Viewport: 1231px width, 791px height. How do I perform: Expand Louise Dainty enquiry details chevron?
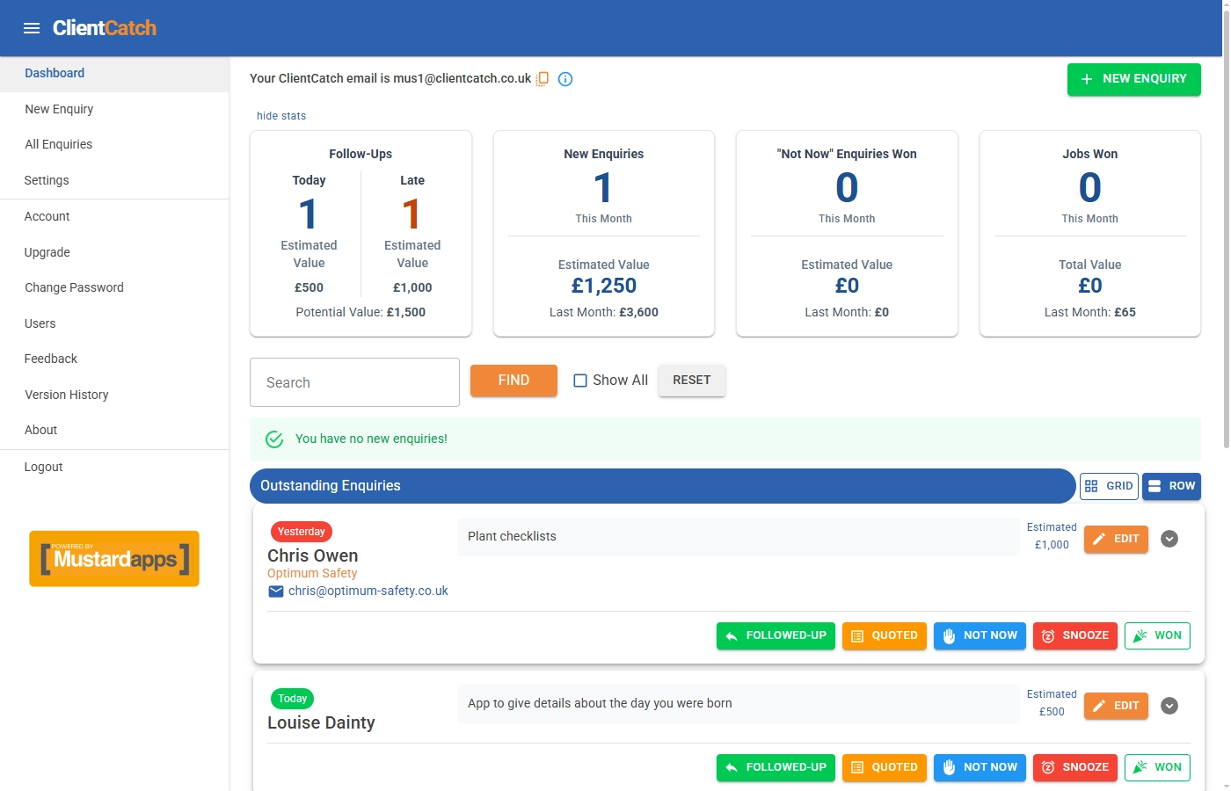point(1169,706)
